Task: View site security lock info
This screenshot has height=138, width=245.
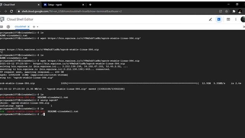Action: coord(19,11)
